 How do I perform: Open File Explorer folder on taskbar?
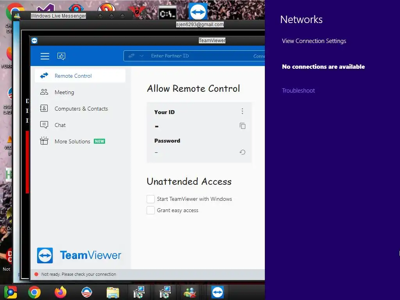[113, 293]
